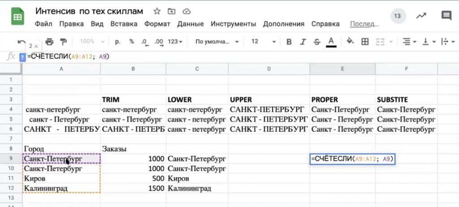The height and width of the screenshot is (207, 459).
Task: Click the TRIM header cell
Action: click(x=133, y=100)
